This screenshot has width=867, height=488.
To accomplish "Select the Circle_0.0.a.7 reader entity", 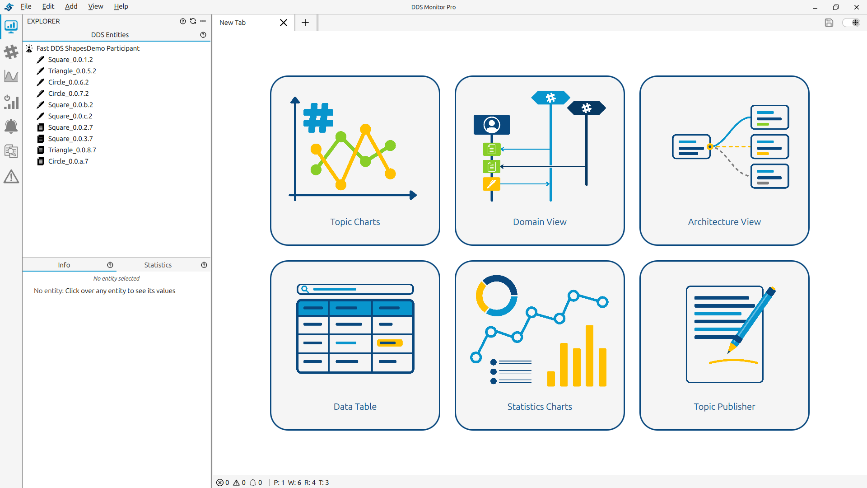I will point(68,161).
